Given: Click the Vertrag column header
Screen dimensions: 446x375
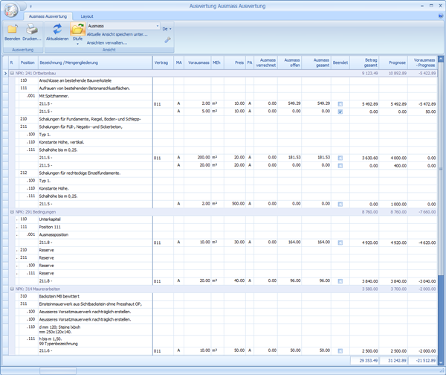Looking at the screenshot, I should 163,62.
